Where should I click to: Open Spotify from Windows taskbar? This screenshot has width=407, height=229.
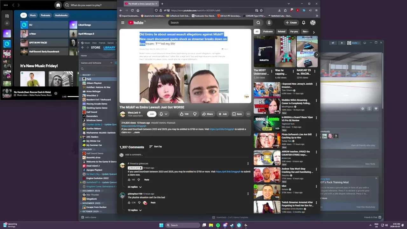coord(218,225)
